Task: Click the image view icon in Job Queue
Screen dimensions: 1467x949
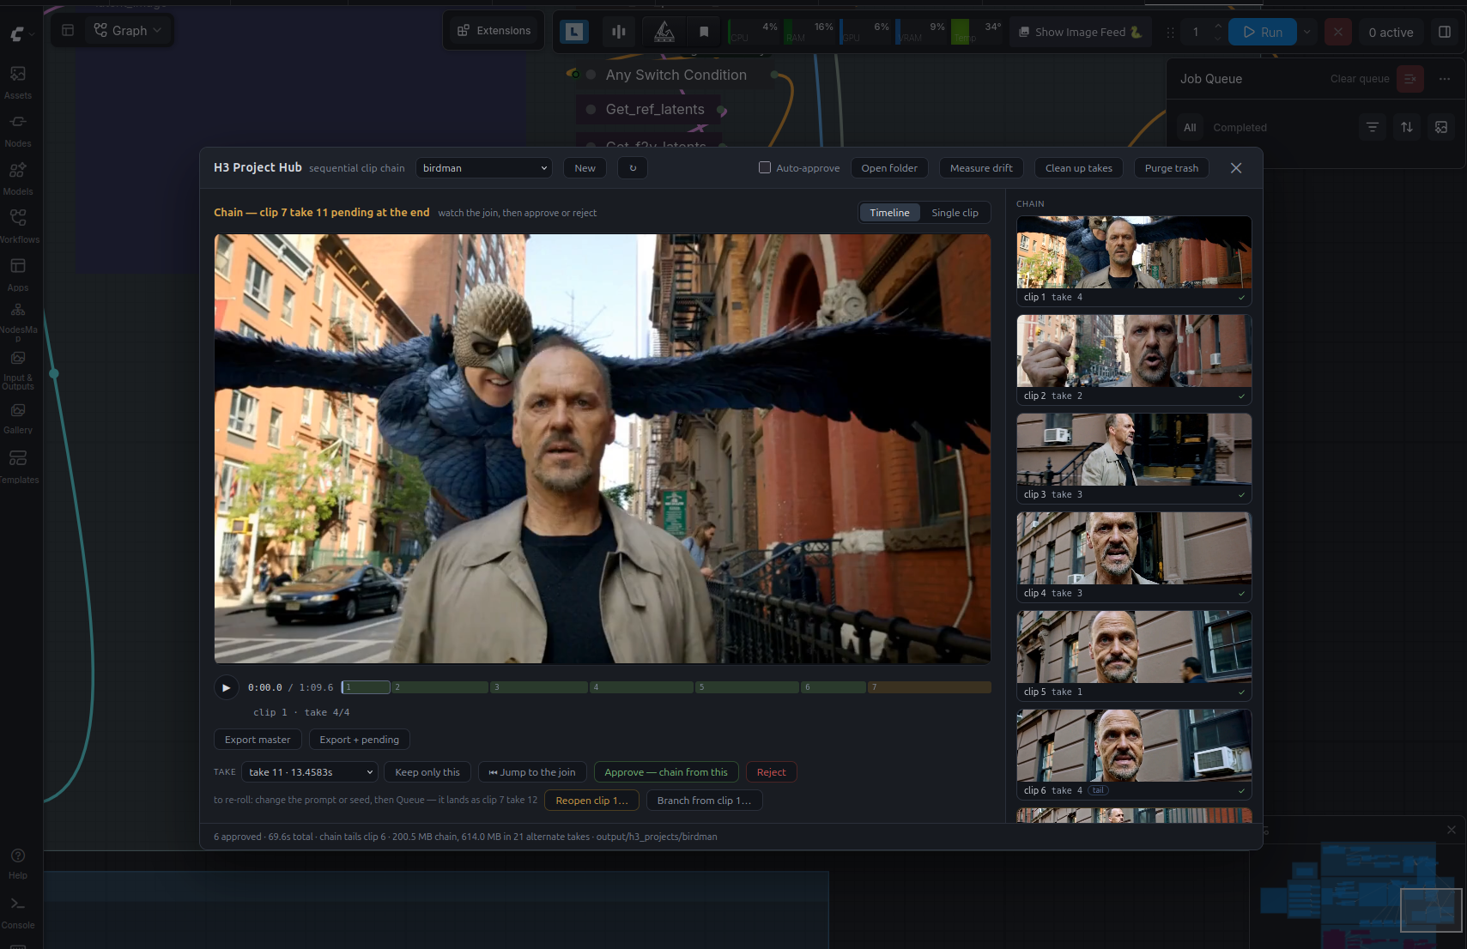Action: pyautogui.click(x=1441, y=127)
